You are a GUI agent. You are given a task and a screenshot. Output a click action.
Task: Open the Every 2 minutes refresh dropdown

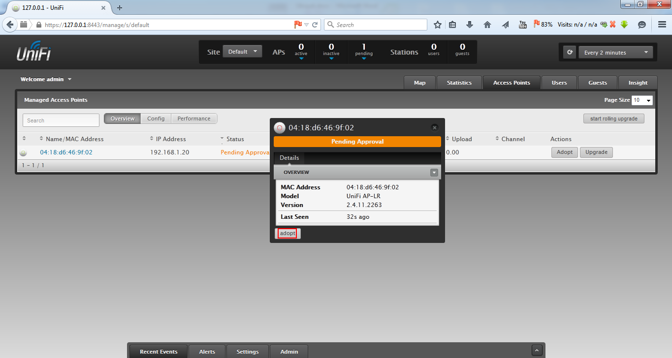tap(615, 52)
